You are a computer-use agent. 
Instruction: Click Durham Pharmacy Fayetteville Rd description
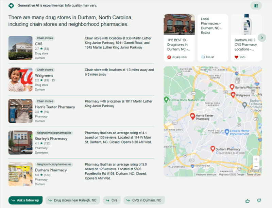coord(116,171)
